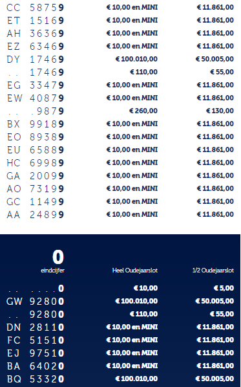Screen dimensions: 241x387
Task: Select lottery number CC 58759
Action: pos(36,8)
